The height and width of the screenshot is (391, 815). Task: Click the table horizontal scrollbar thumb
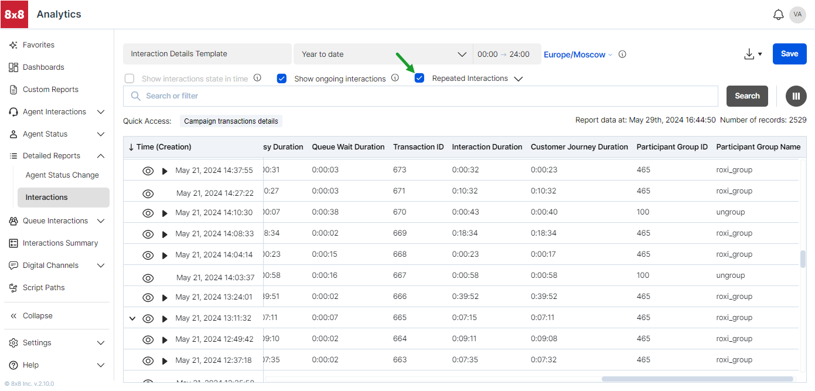[x=697, y=379]
